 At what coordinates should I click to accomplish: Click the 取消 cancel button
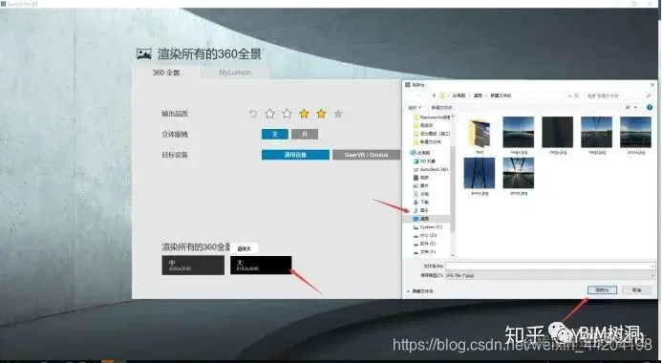point(636,290)
